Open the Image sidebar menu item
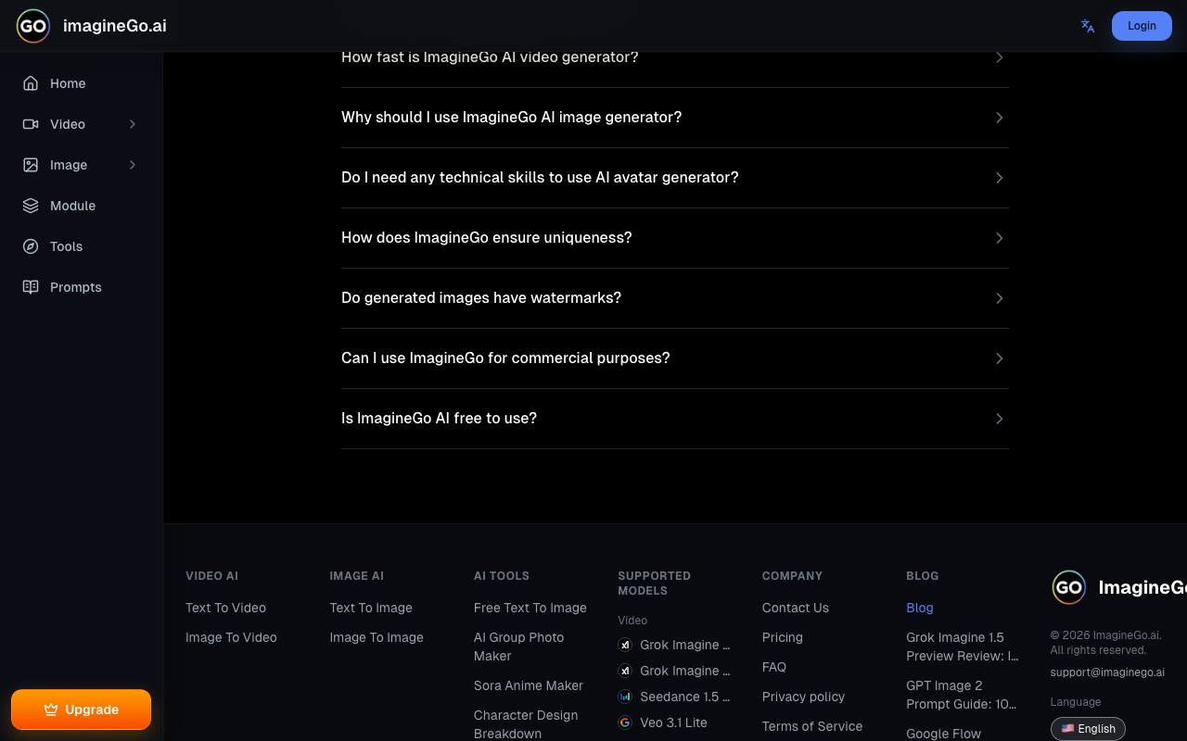Image resolution: width=1187 pixels, height=741 pixels. 82,165
